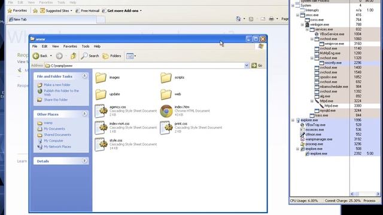Select wampmanager.exe process row
This screenshot has width=383, height=215.
point(335,139)
